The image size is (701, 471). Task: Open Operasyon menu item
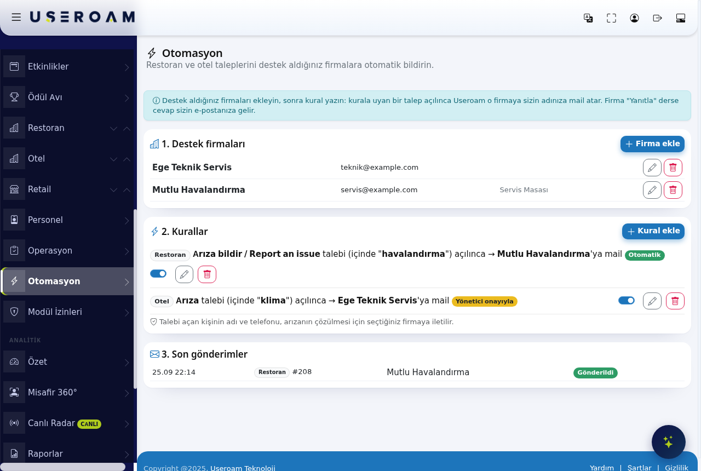(67, 251)
